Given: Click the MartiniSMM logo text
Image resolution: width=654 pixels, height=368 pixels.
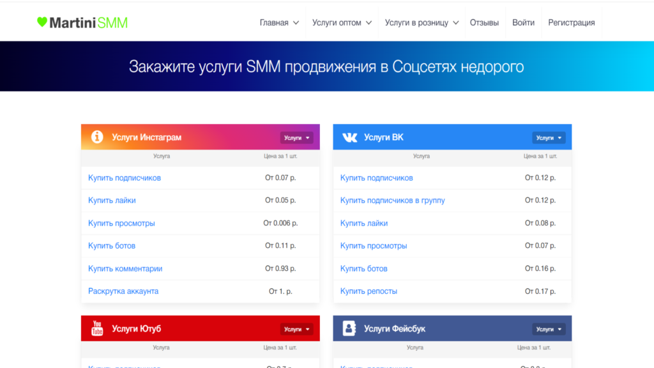Looking at the screenshot, I should pyautogui.click(x=88, y=22).
